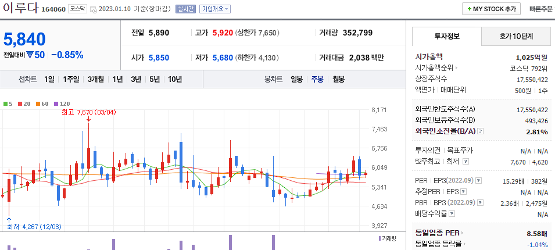Screen dimensions: 555x250
Task: Click help icon next to 외국인소진율(B/A)
Action: [x=480, y=131]
